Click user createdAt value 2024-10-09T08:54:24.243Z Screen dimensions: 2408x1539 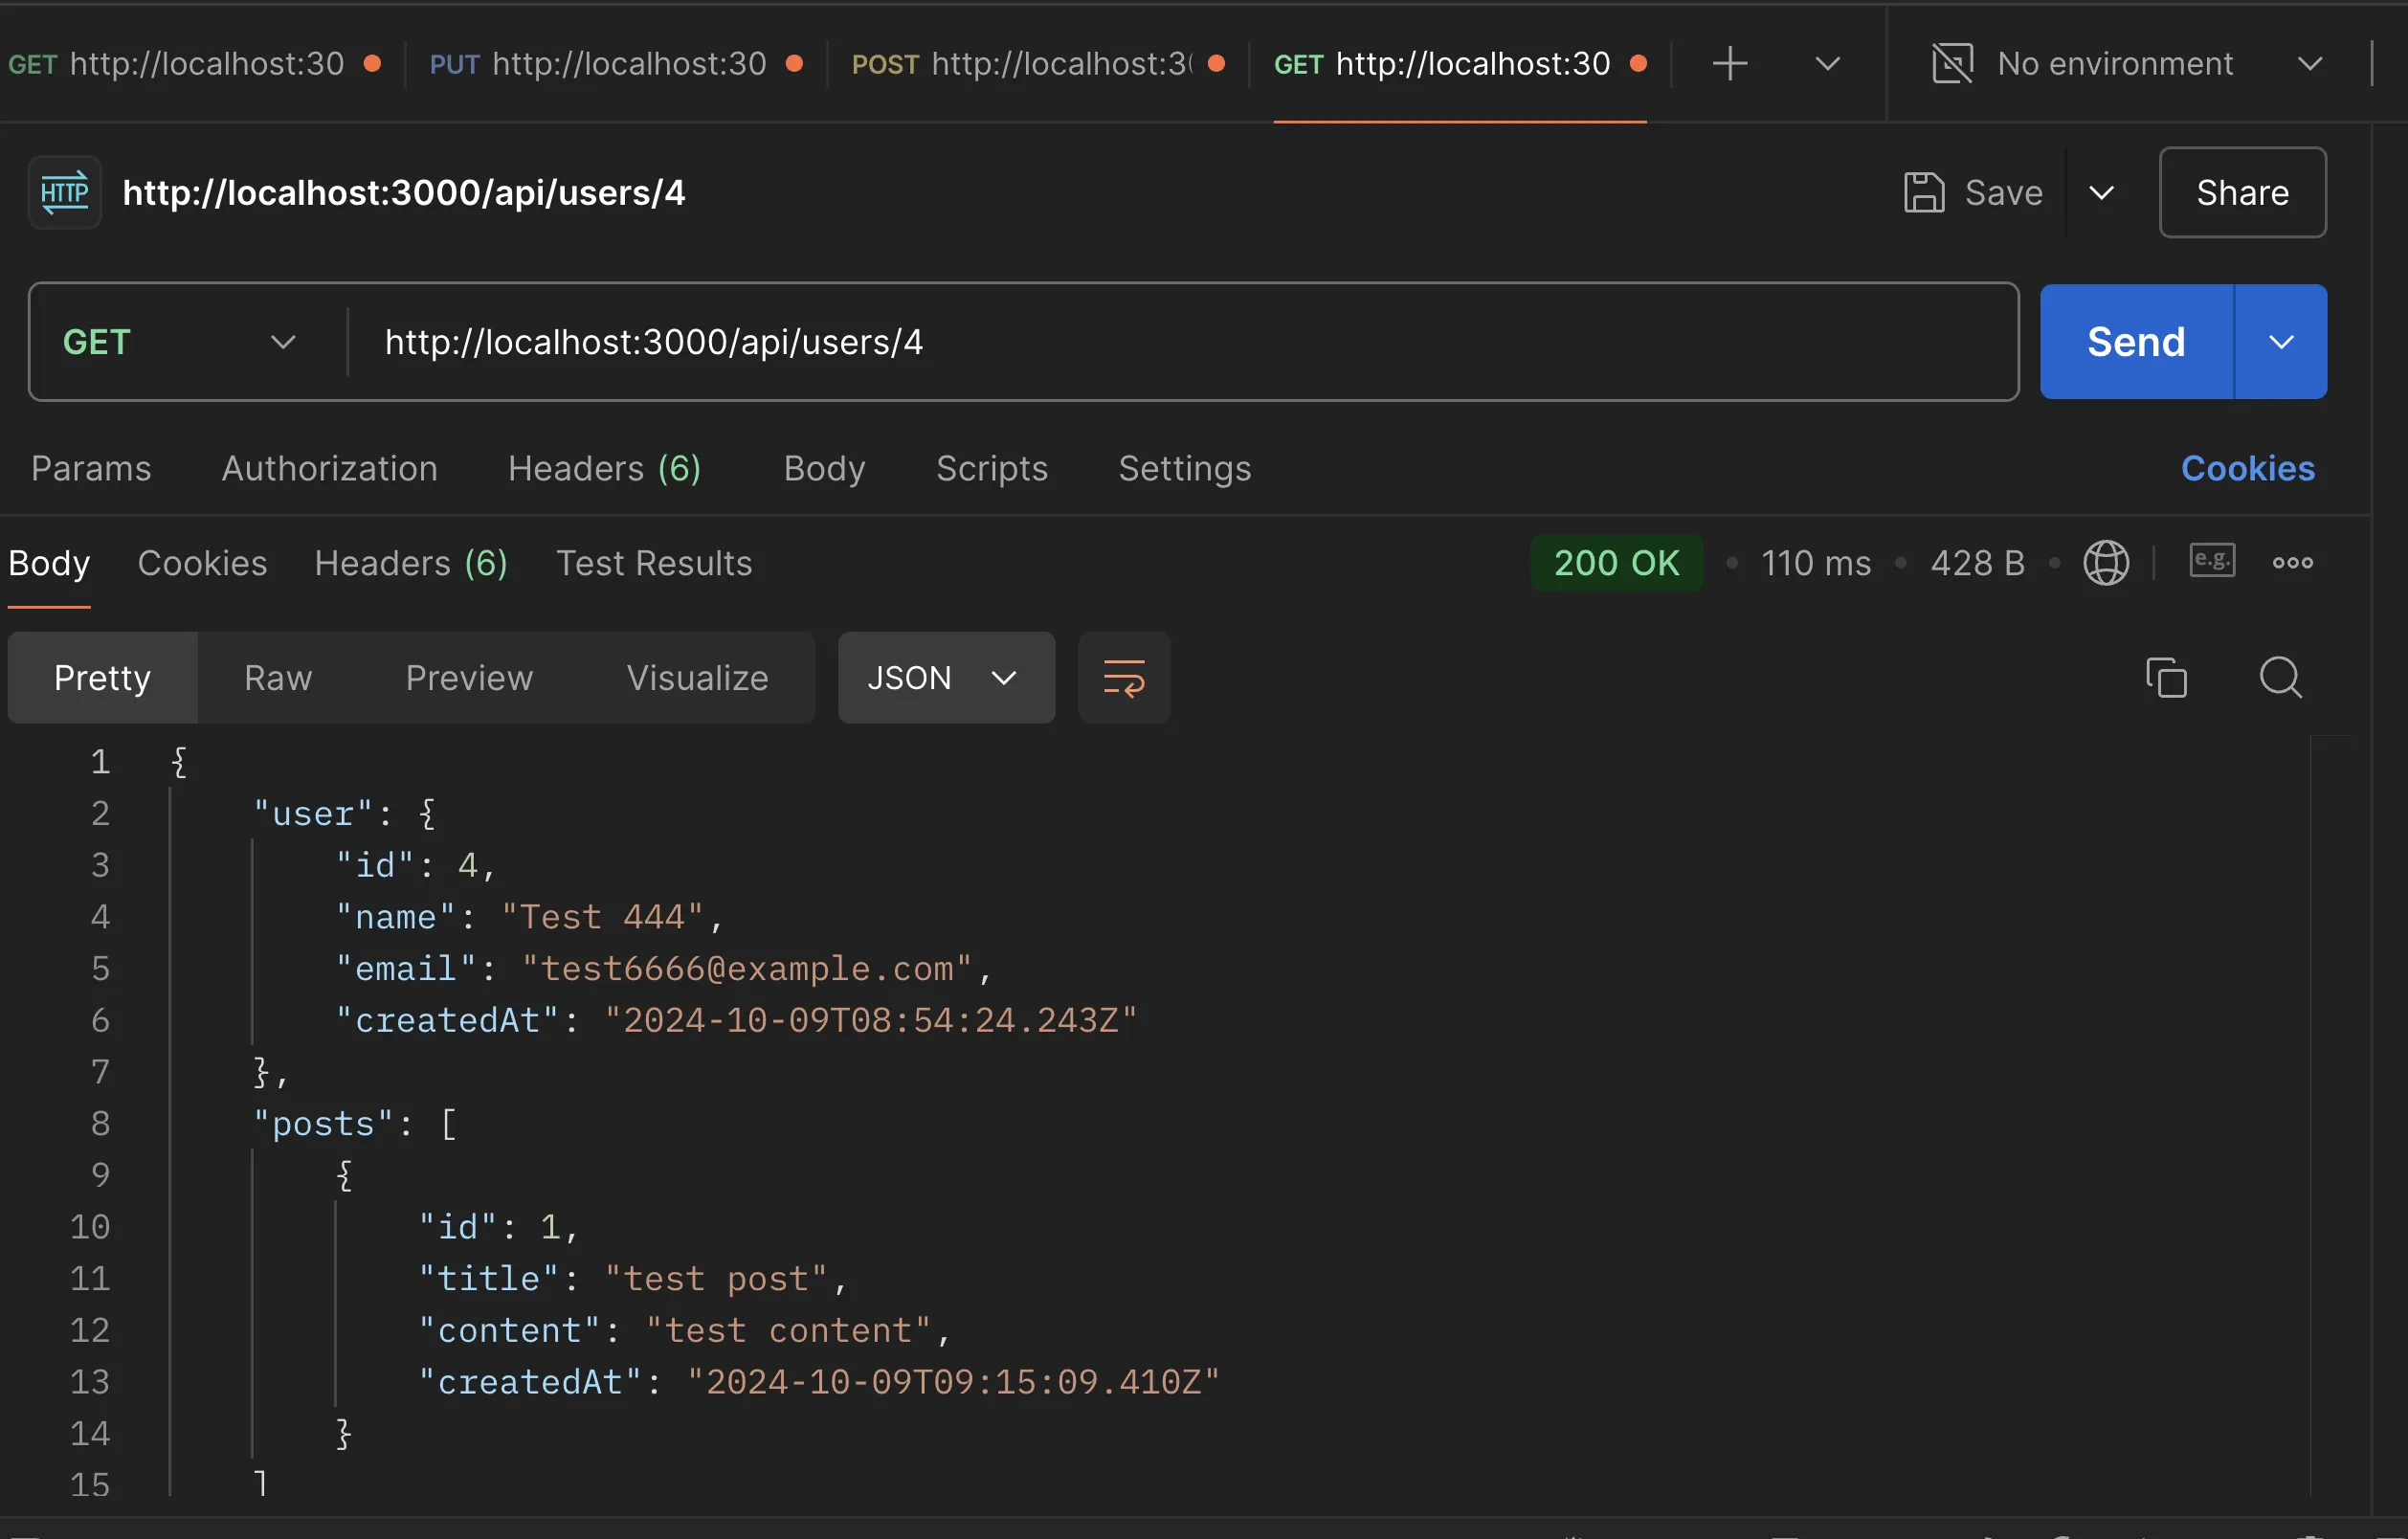[870, 1020]
